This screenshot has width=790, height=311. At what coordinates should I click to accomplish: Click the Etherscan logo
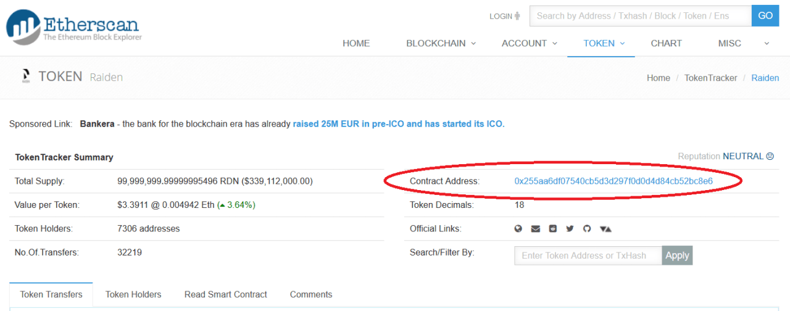[74, 27]
